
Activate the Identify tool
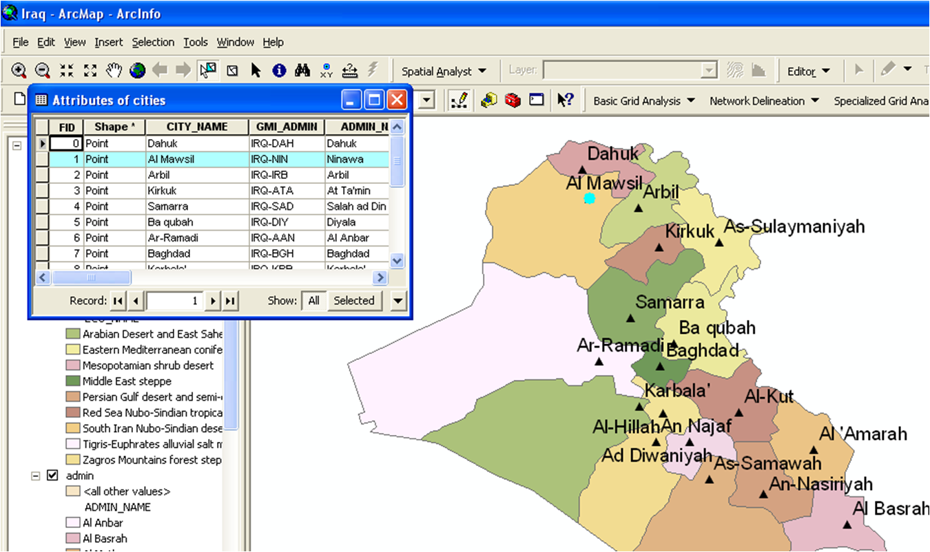pos(279,70)
